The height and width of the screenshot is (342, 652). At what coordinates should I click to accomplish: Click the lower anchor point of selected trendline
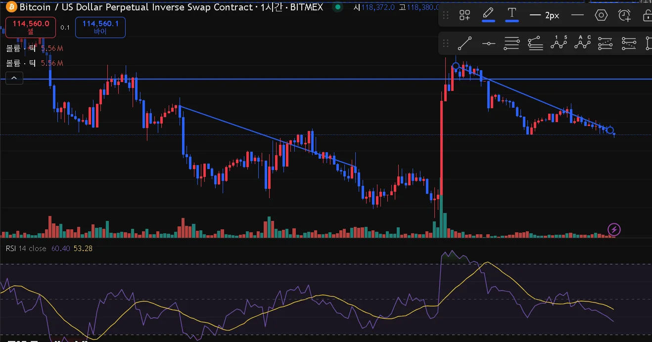tap(610, 130)
